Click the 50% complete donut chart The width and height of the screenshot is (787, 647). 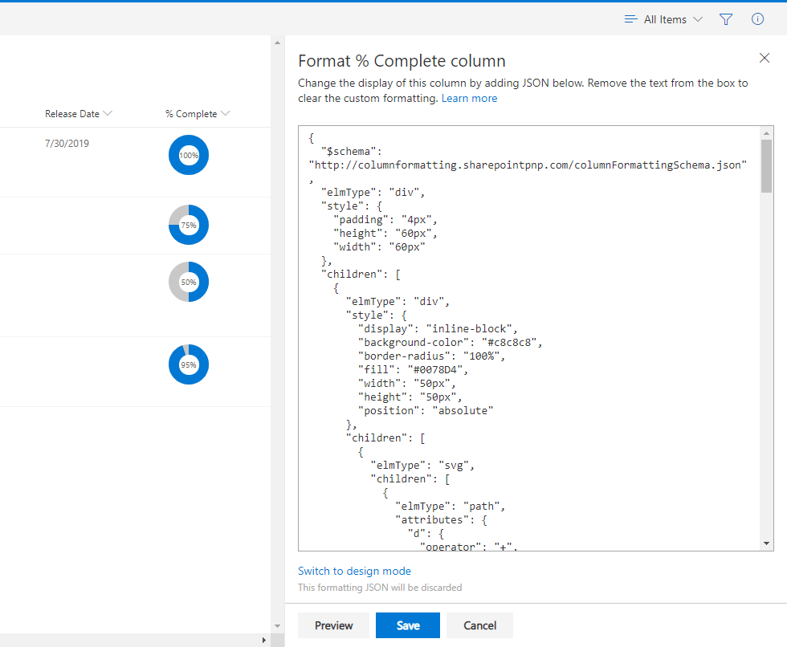point(189,282)
